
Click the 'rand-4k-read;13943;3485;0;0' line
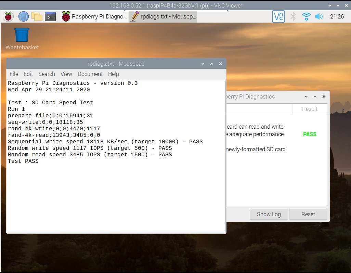tap(54, 135)
